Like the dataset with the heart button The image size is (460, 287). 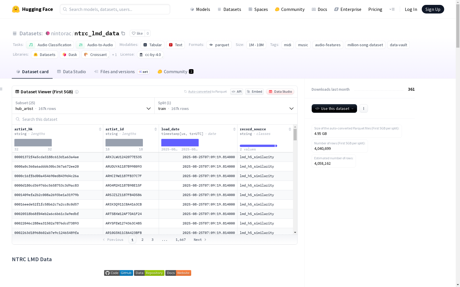coord(137,33)
